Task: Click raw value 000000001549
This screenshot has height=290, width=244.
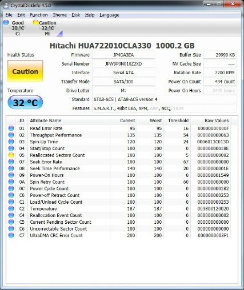Action: point(213,175)
